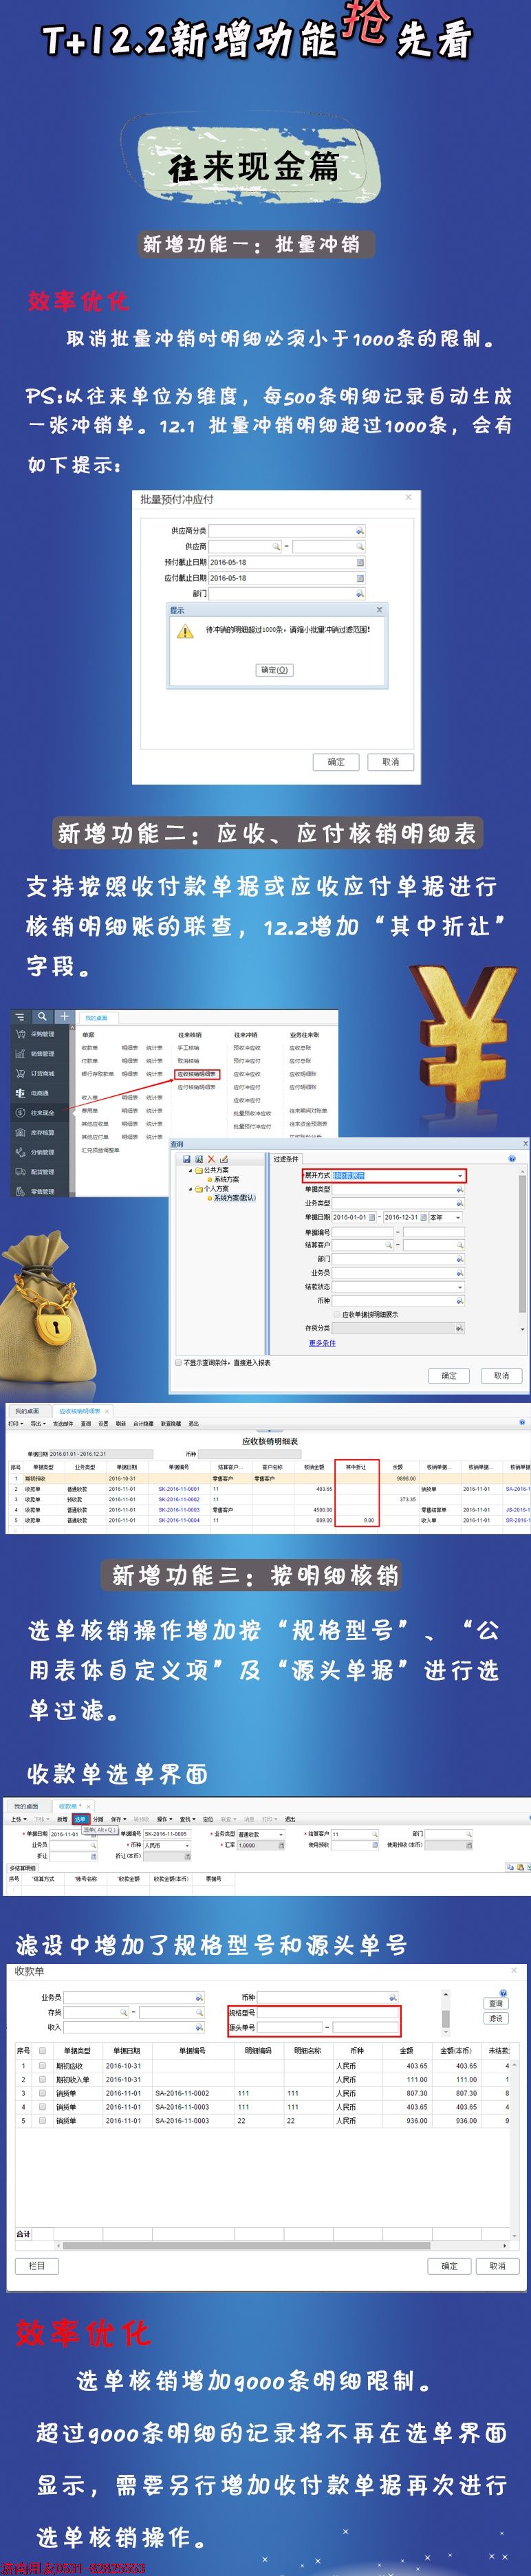
Task: Collapse the 公共方案 tree node
Action: (190, 1169)
